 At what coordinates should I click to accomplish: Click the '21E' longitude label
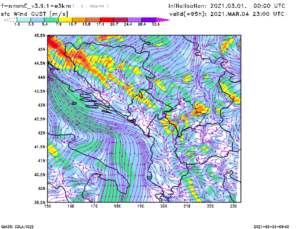click(x=187, y=206)
